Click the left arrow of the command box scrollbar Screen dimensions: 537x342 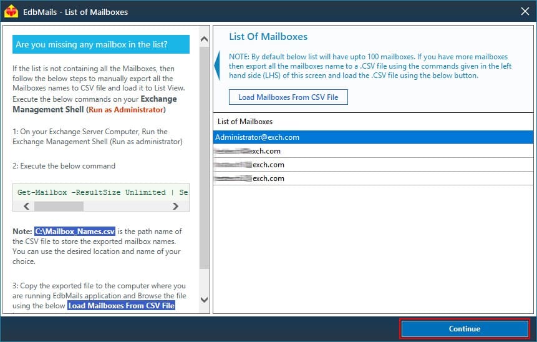click(26, 206)
